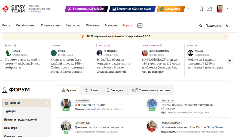Open the Онлайн-покер menu item
This screenshot has width=238, height=137.
click(26, 25)
